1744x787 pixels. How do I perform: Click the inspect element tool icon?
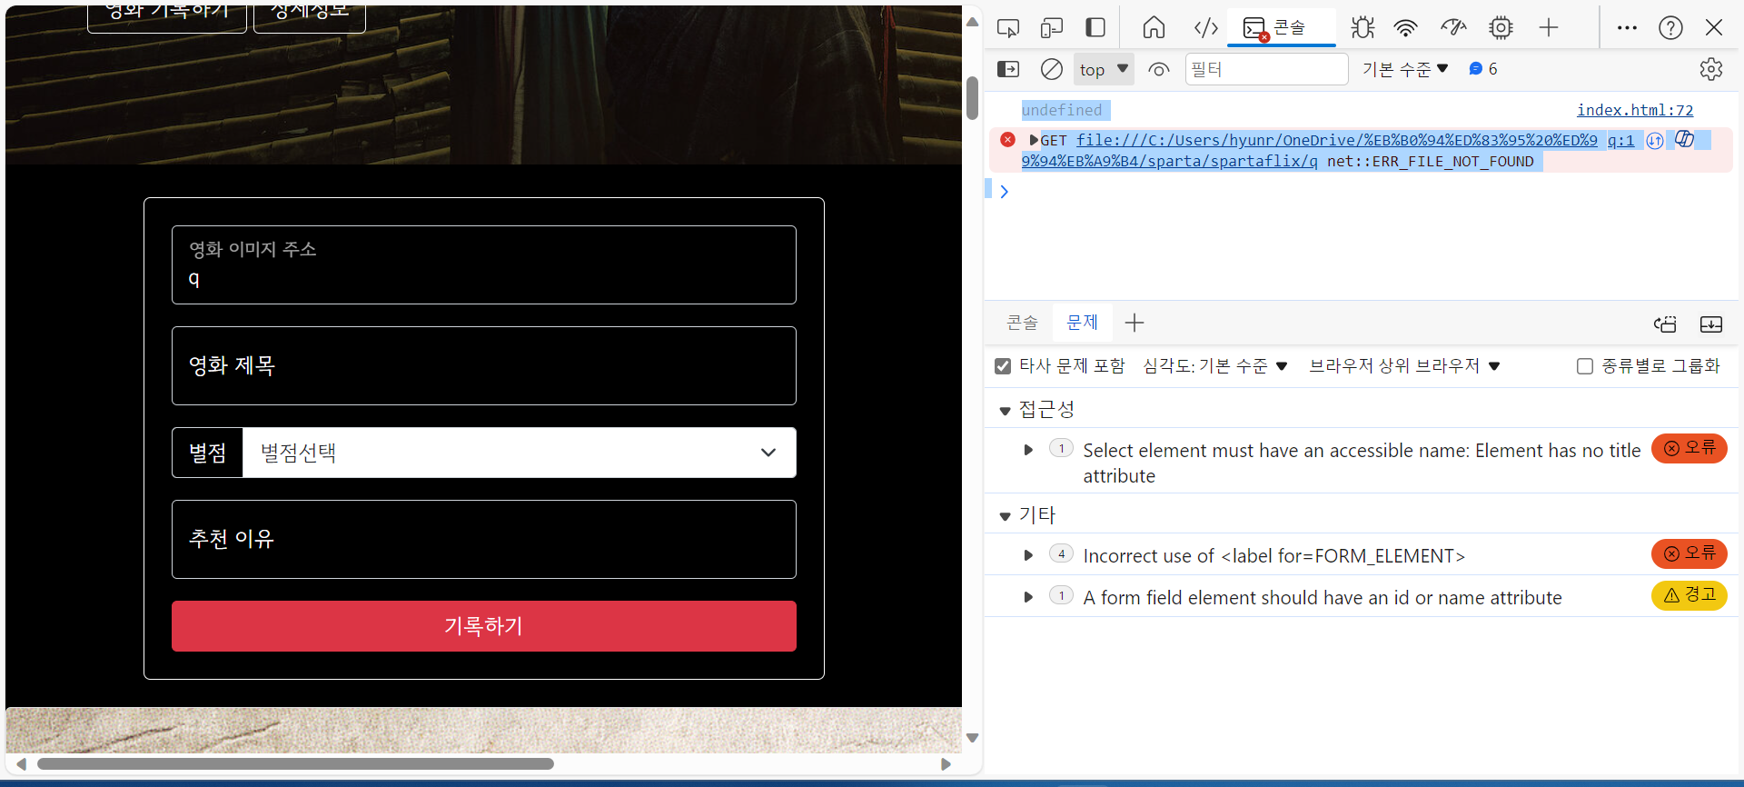click(x=1008, y=28)
